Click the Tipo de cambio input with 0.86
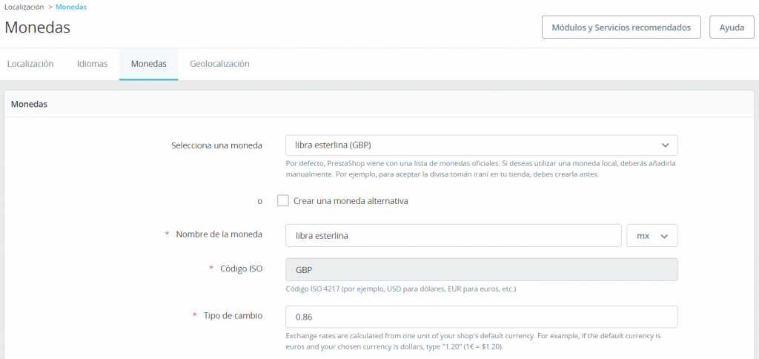 pyautogui.click(x=481, y=317)
